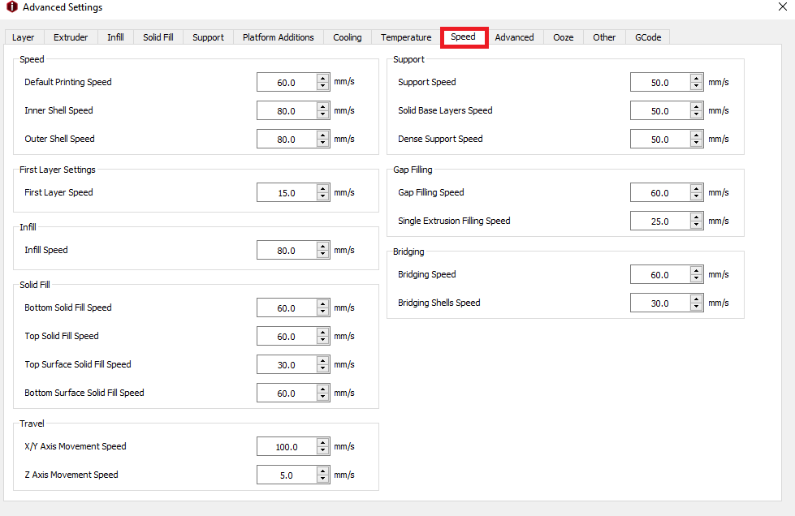Increase Support Speed with up arrow

(x=697, y=79)
